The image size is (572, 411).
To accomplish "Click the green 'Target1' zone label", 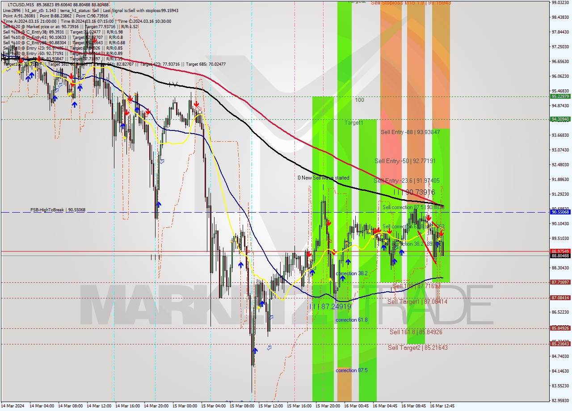I will point(353,122).
